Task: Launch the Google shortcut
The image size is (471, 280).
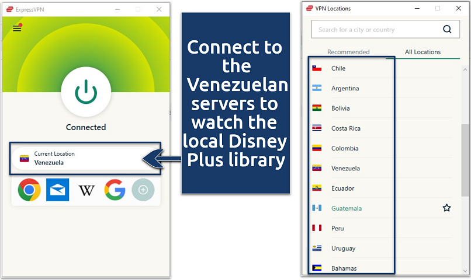Action: click(x=115, y=190)
